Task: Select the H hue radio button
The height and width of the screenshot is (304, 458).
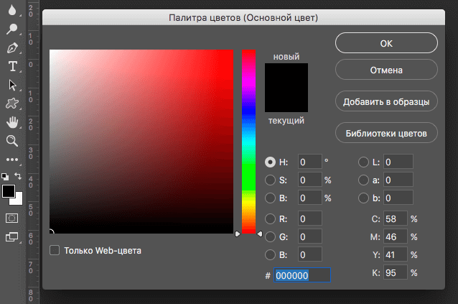Action: click(x=270, y=162)
